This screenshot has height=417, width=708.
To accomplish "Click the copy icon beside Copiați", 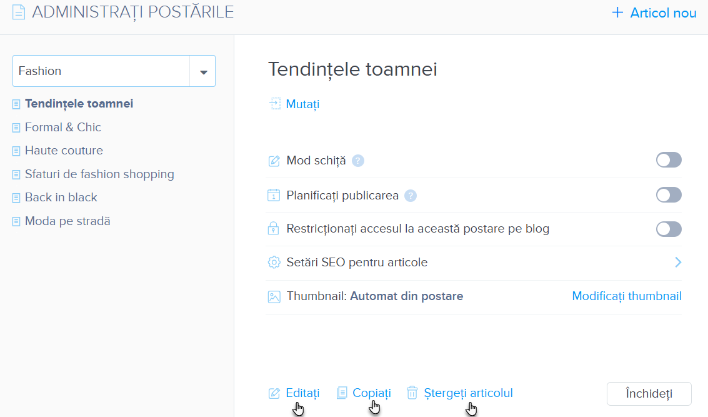I will 342,393.
